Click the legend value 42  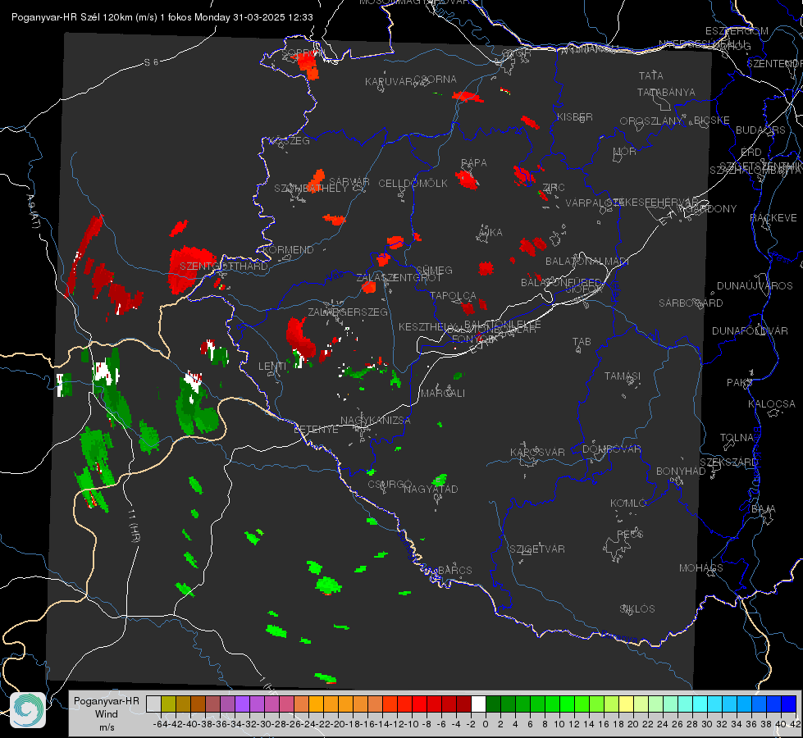[x=796, y=724]
